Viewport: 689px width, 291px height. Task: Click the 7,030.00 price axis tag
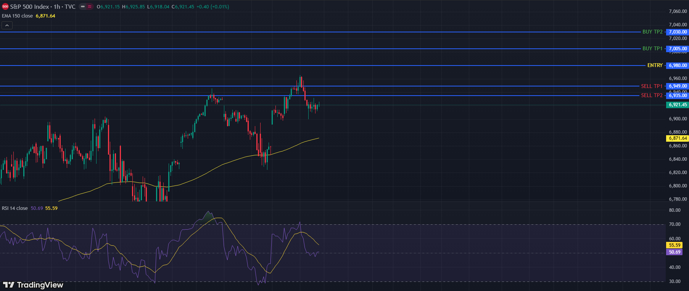pyautogui.click(x=678, y=32)
